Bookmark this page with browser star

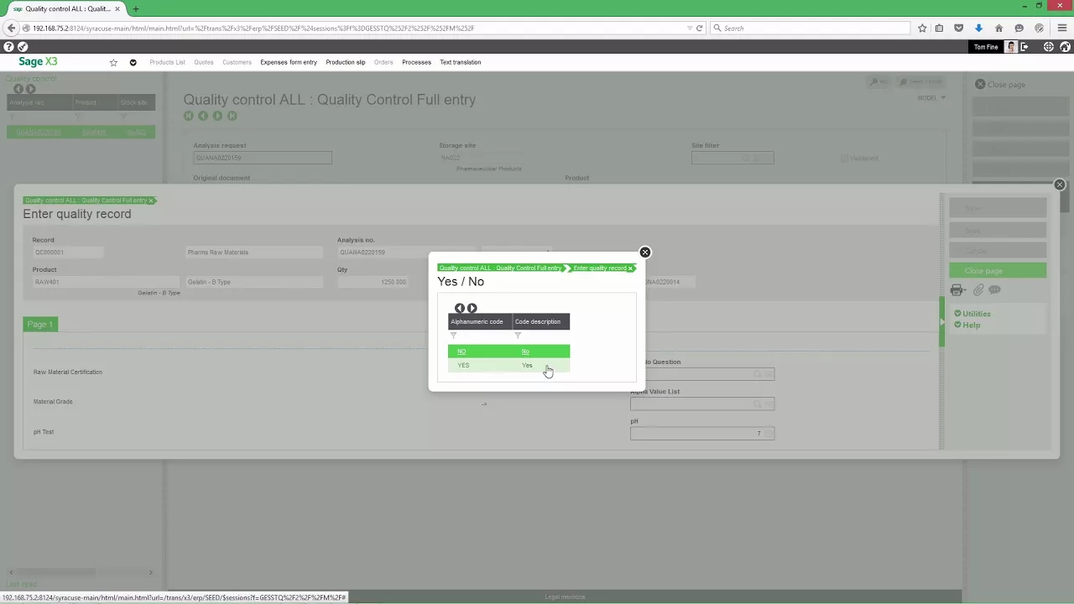coord(922,28)
